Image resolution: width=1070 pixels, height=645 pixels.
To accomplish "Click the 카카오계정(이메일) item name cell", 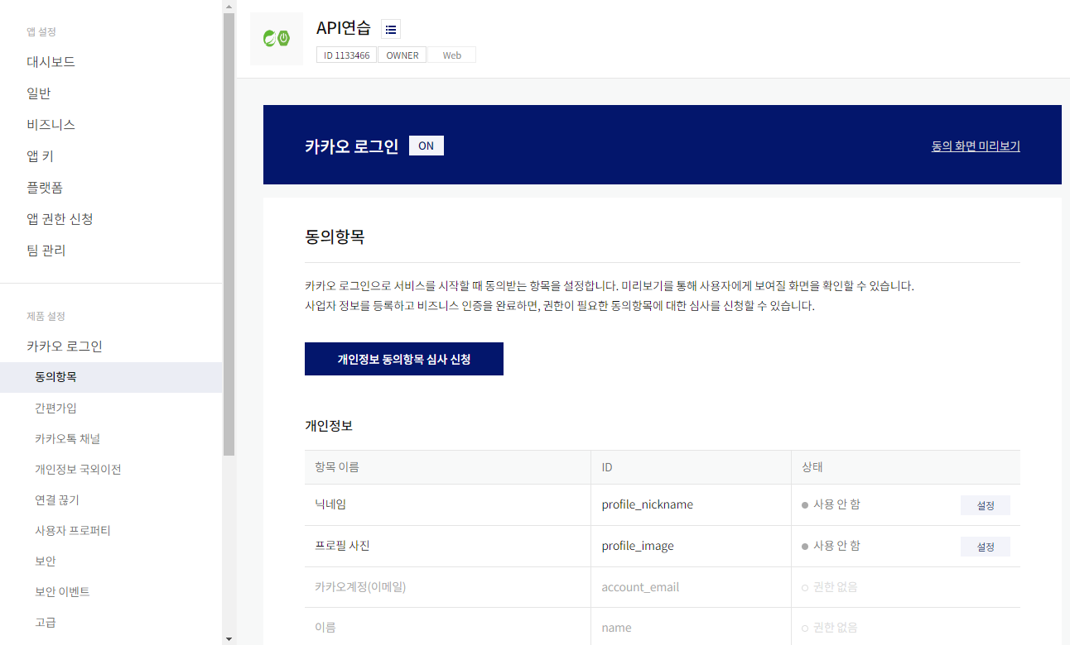I will (447, 587).
